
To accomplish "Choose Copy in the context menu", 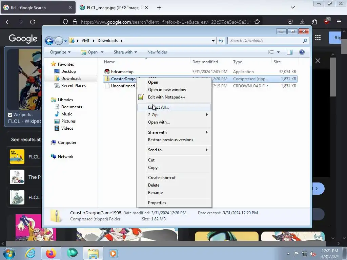I will click(174, 168).
